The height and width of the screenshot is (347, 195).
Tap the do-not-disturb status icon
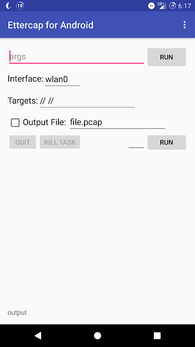(151, 6)
